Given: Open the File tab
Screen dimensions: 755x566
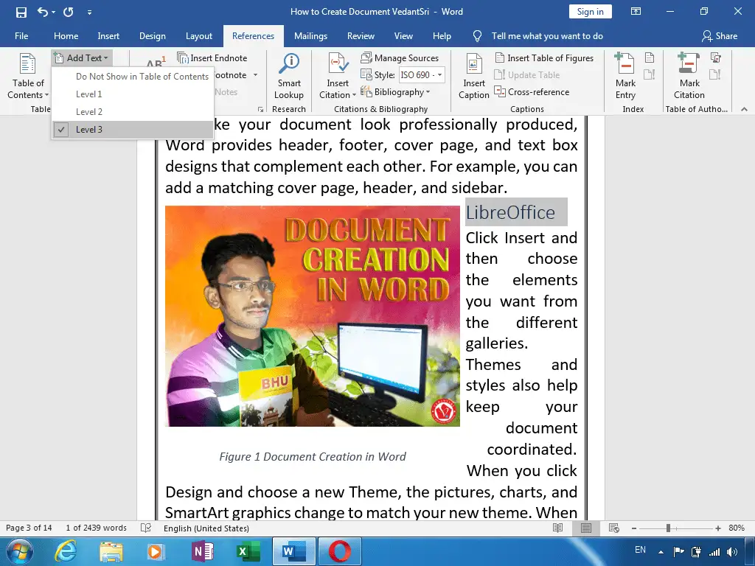Looking at the screenshot, I should (21, 36).
